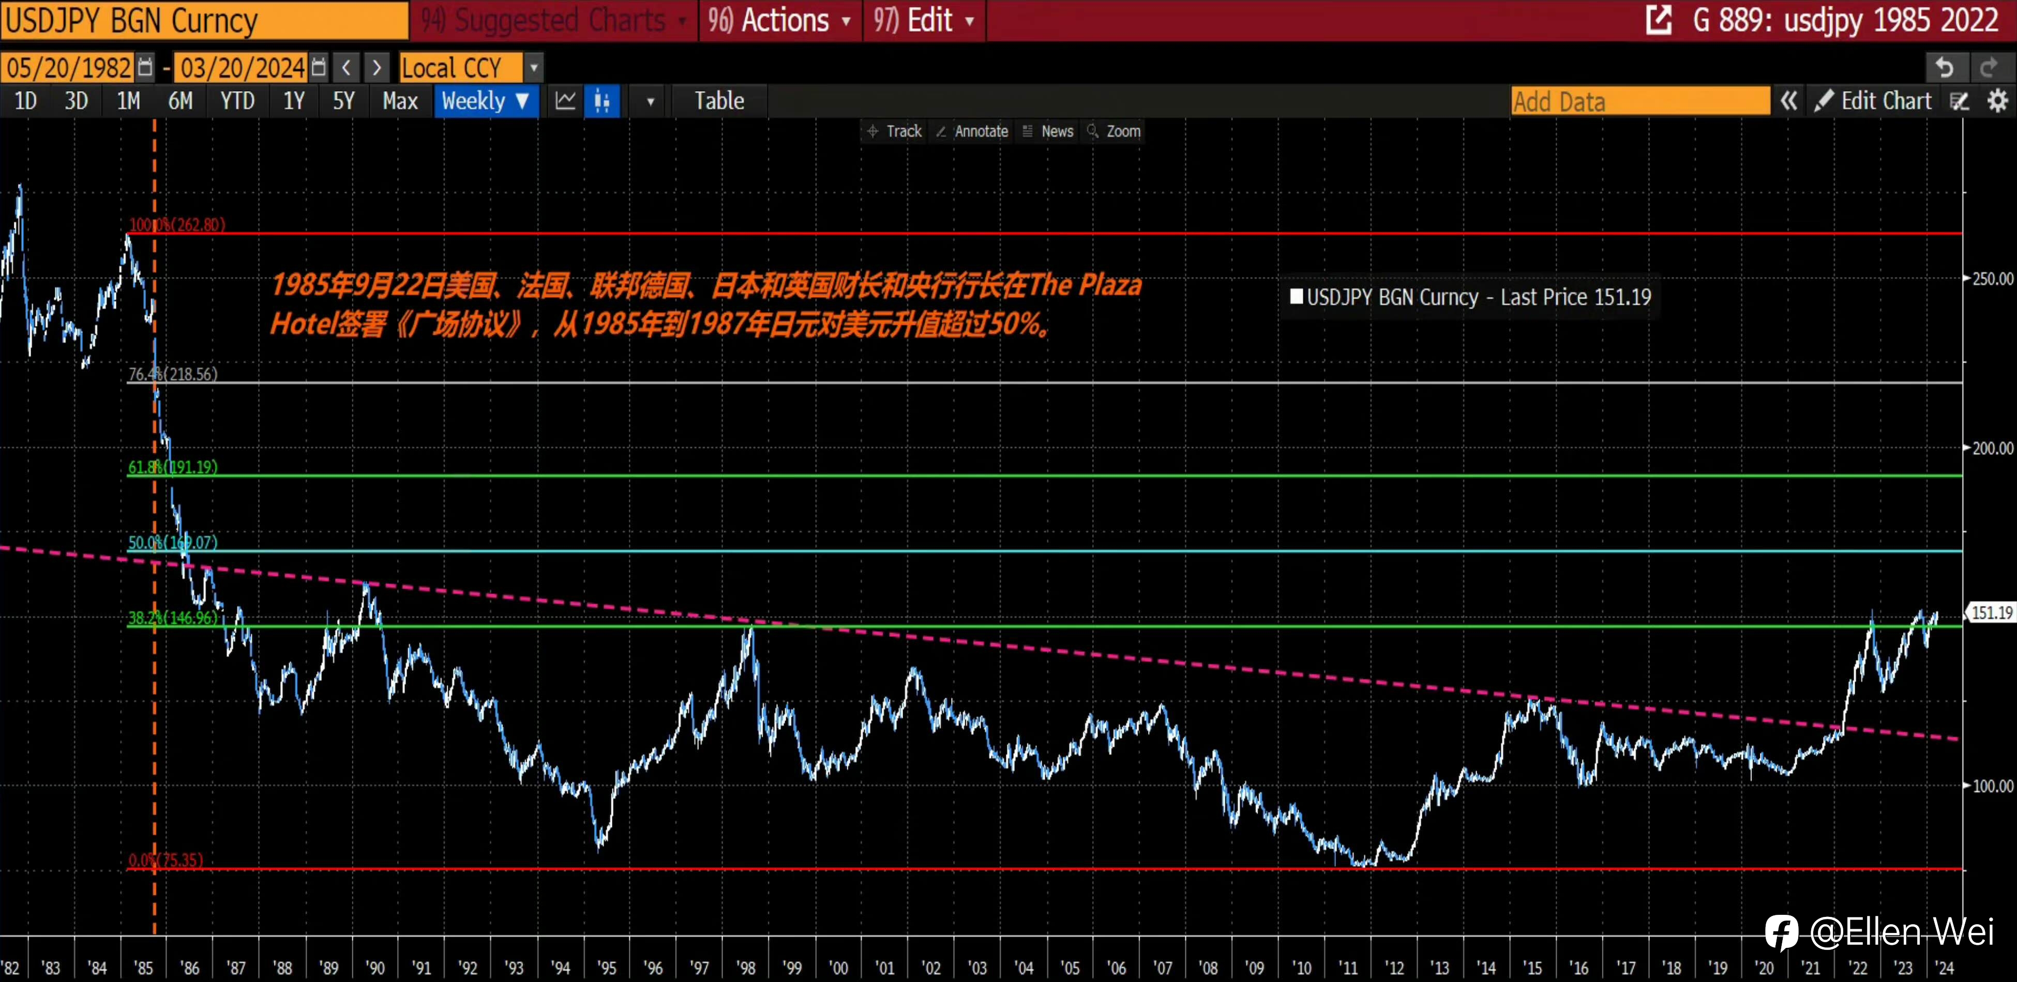This screenshot has width=2017, height=982.
Task: Select the 1M range tab
Action: click(x=128, y=101)
